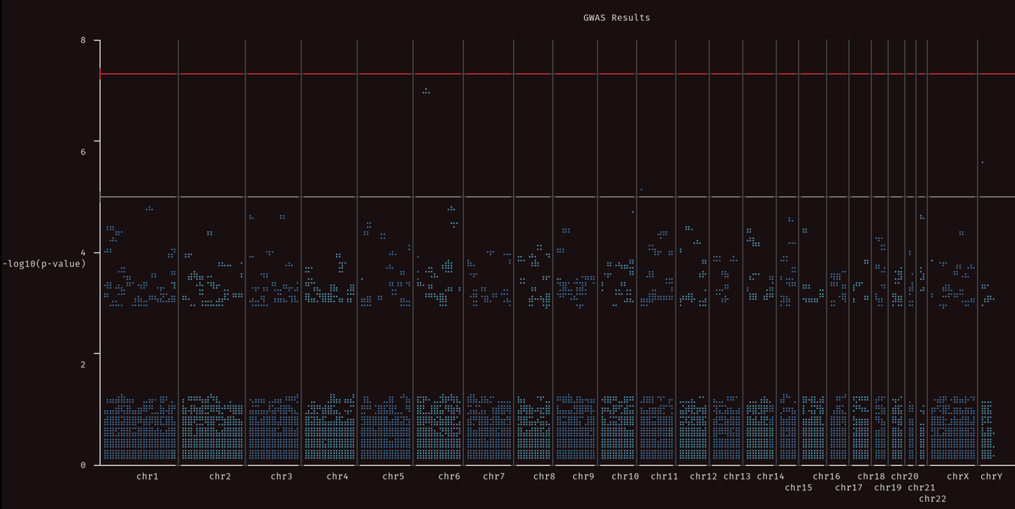The image size is (1015, 509).
Task: Click the chr14 axis label
Action: pos(770,477)
